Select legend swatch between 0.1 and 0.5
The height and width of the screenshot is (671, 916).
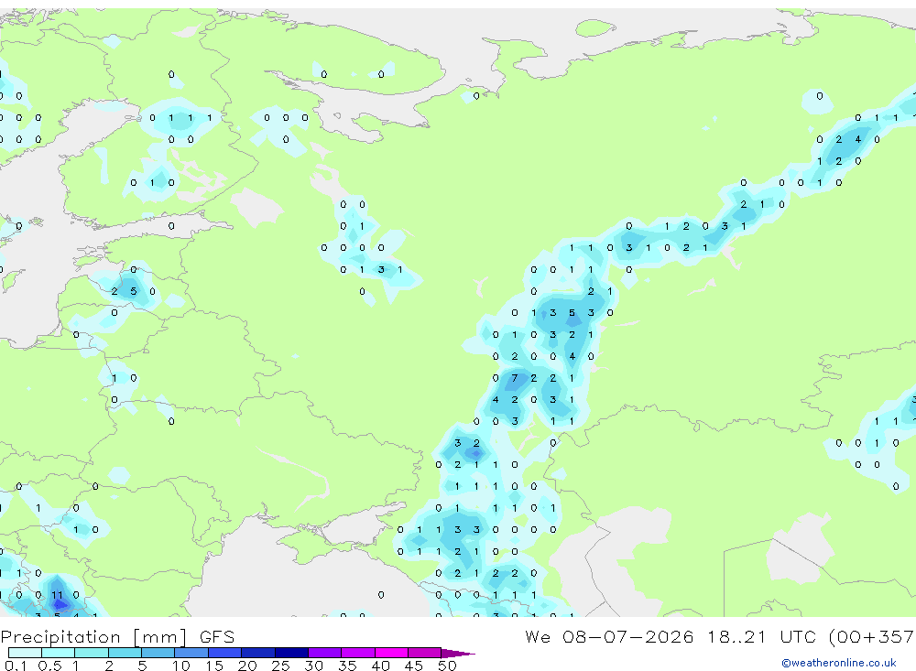pyautogui.click(x=25, y=653)
